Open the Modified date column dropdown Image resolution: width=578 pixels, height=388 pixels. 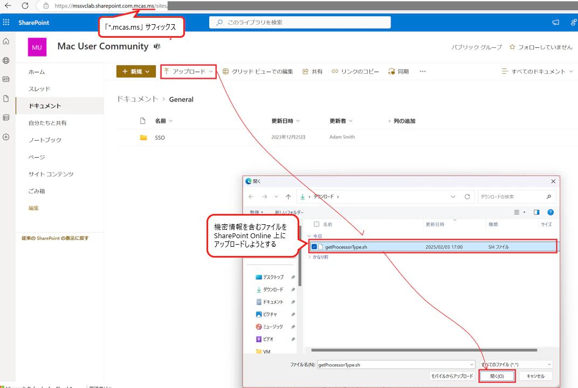(x=298, y=121)
